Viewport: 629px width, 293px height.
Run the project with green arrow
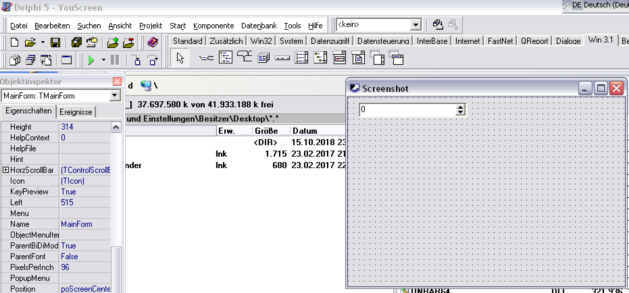click(x=91, y=60)
